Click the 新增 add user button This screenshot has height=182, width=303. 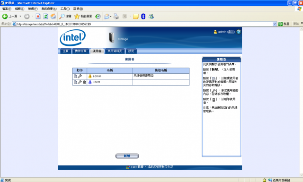tap(127, 156)
